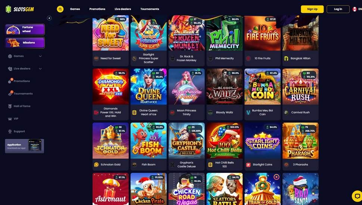Open the Missions banner
Screen dimensions: 362x205
tap(25, 42)
